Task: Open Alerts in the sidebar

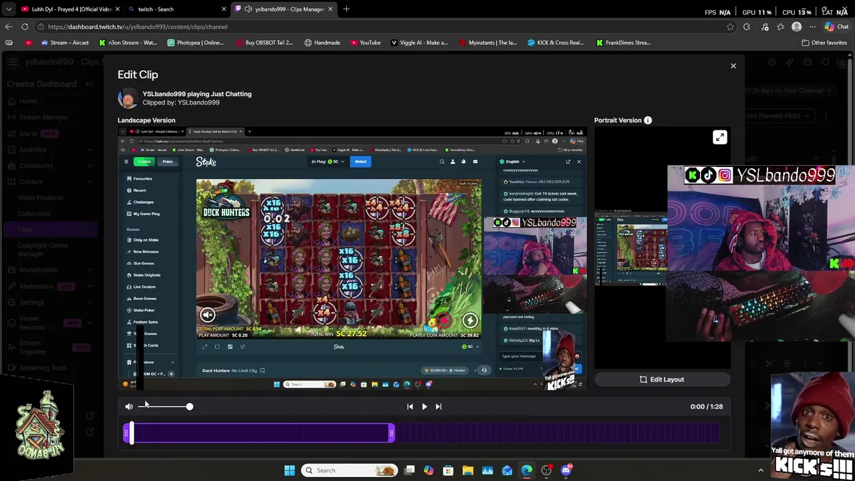Action: pyautogui.click(x=27, y=134)
